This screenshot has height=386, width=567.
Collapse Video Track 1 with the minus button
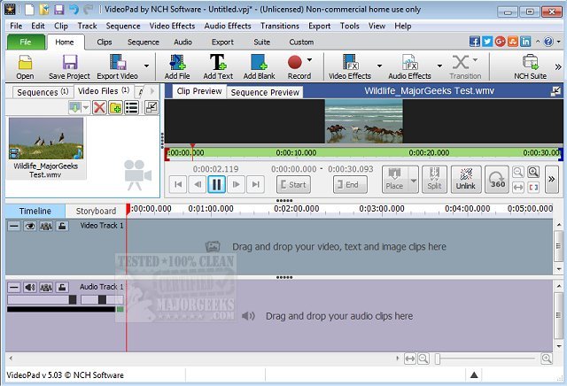pos(14,227)
